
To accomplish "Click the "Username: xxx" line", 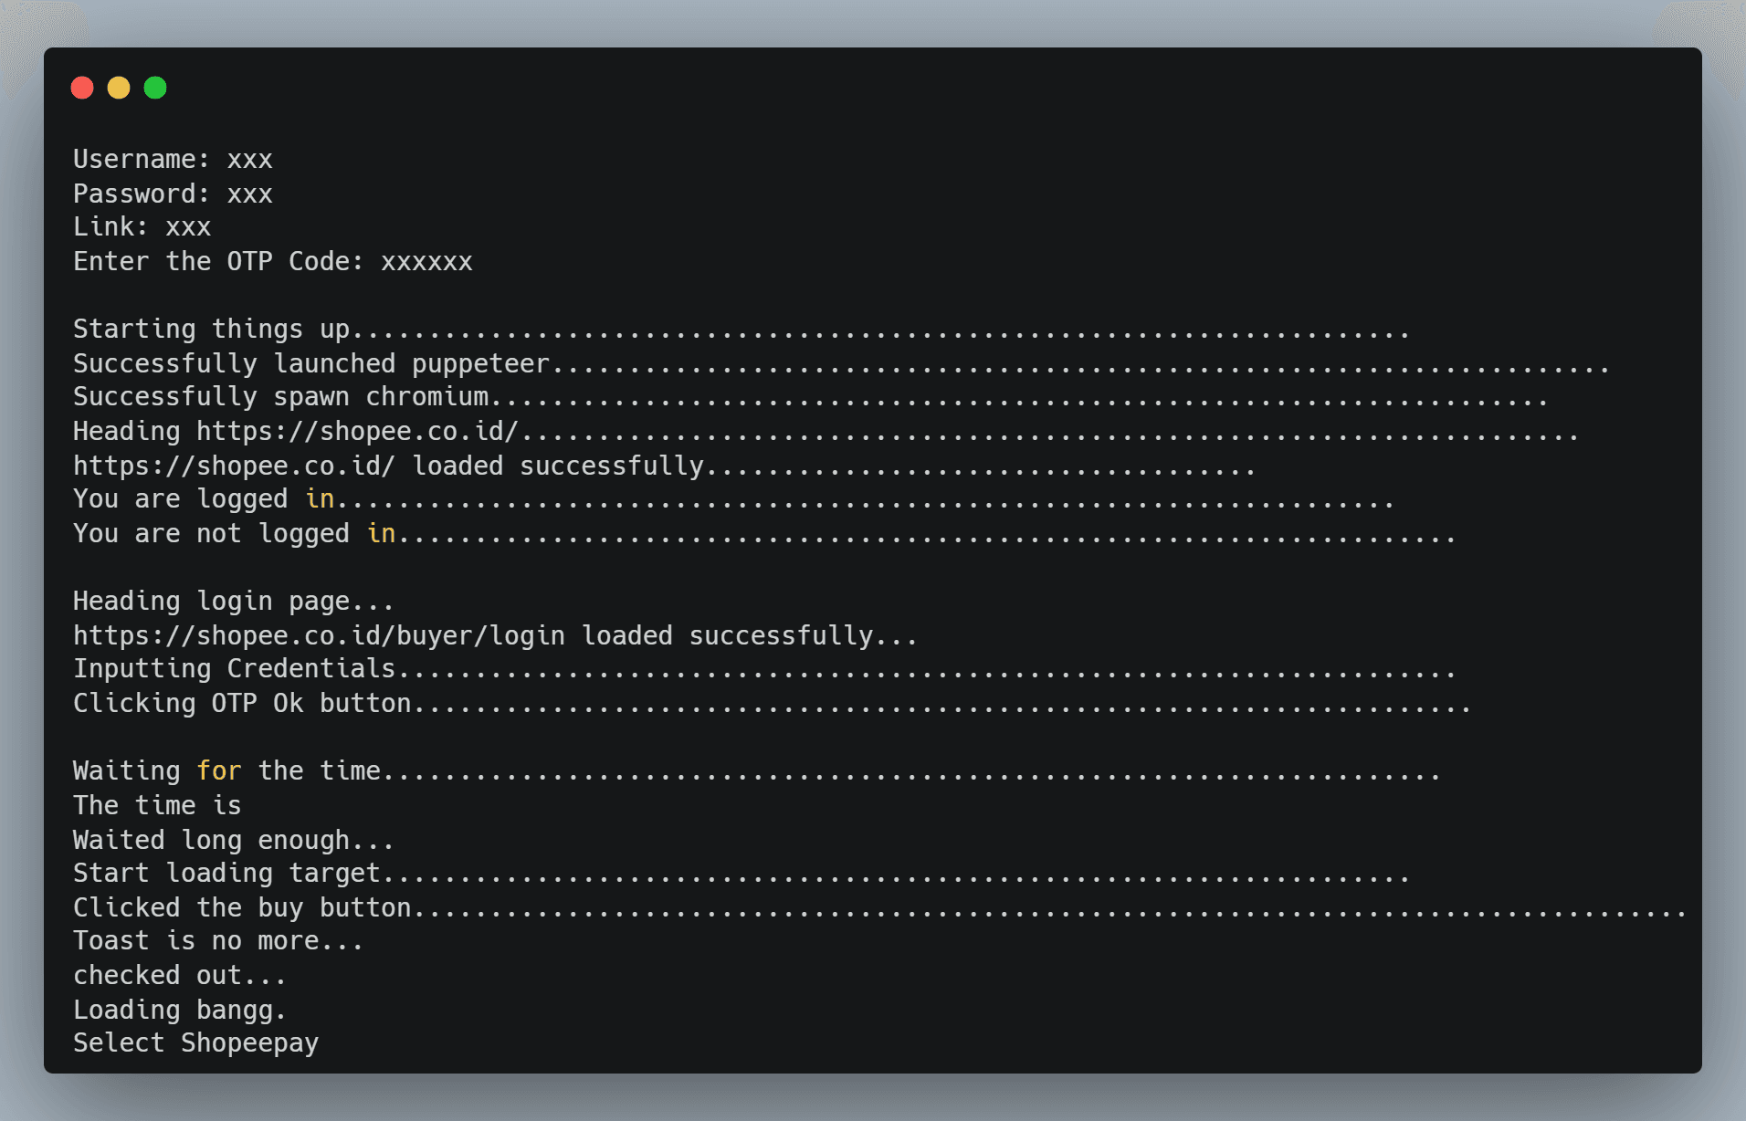I will coord(173,160).
